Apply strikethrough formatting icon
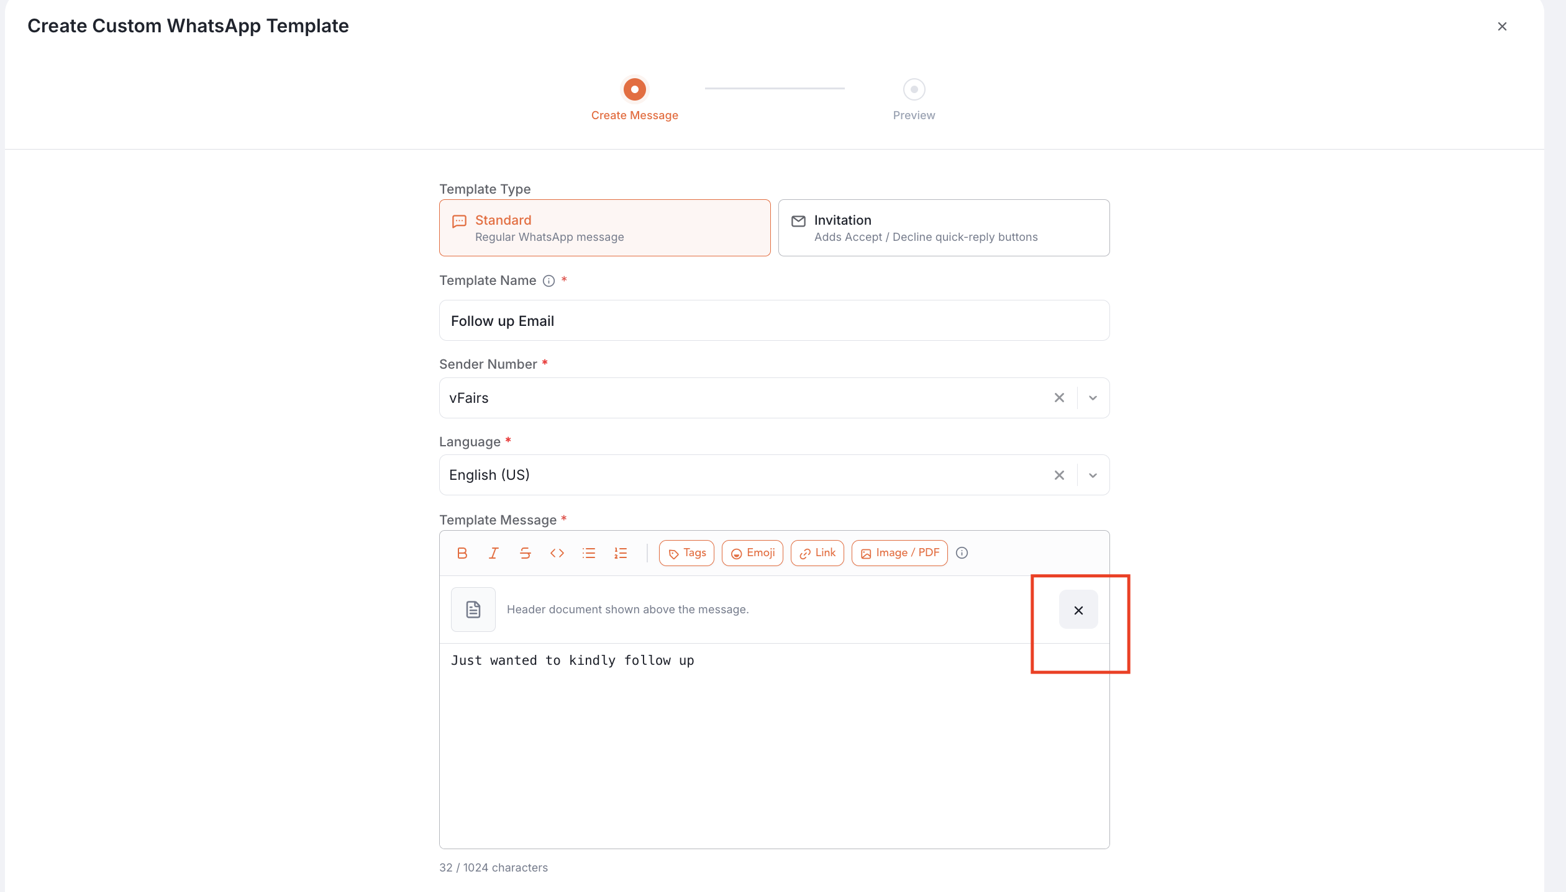The width and height of the screenshot is (1566, 892). click(526, 553)
